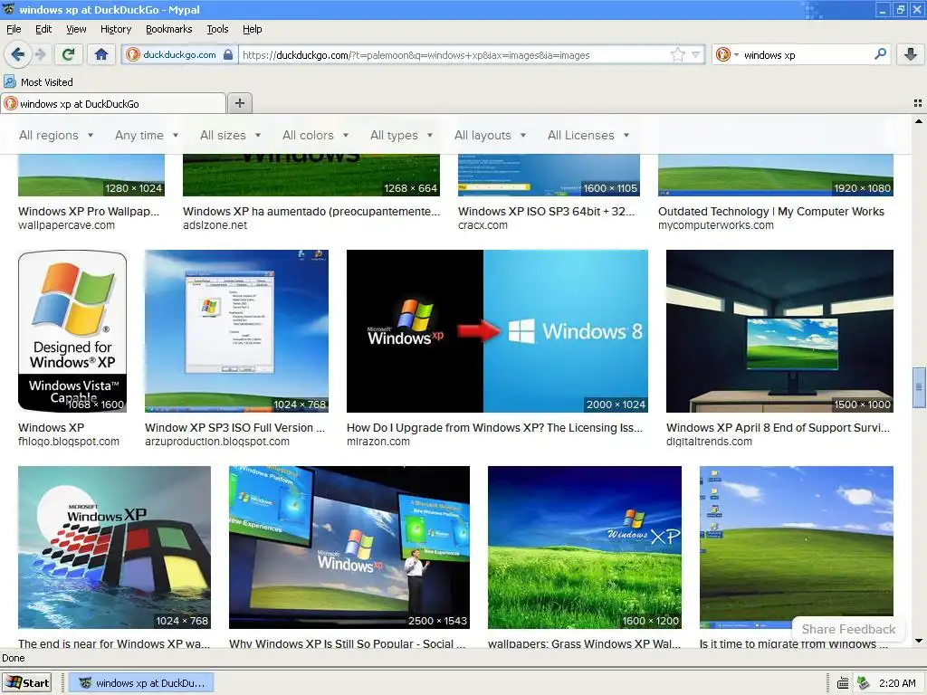Open the Windows XP stage presentation thumbnail
The image size is (927, 695).
click(x=349, y=547)
